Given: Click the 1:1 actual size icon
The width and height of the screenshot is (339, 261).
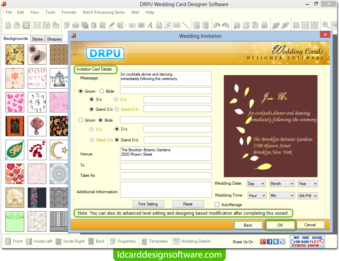Looking at the screenshot, I should tap(305, 25).
